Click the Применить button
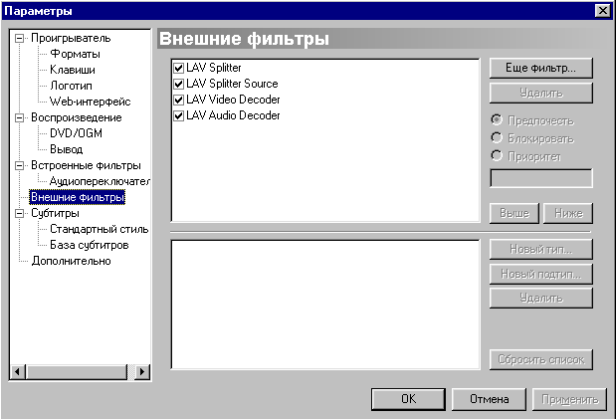Viewport: 616px width, 419px height. [569, 399]
